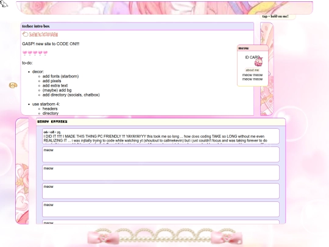Click the "06 • 08 • 25" diary date
Viewport: 329px width, 247px height.
click(x=52, y=132)
